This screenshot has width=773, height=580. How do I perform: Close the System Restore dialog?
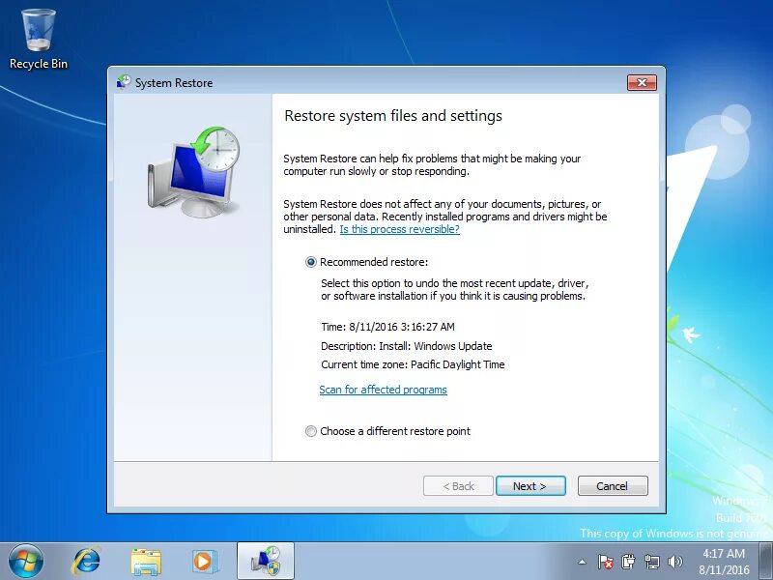[642, 82]
